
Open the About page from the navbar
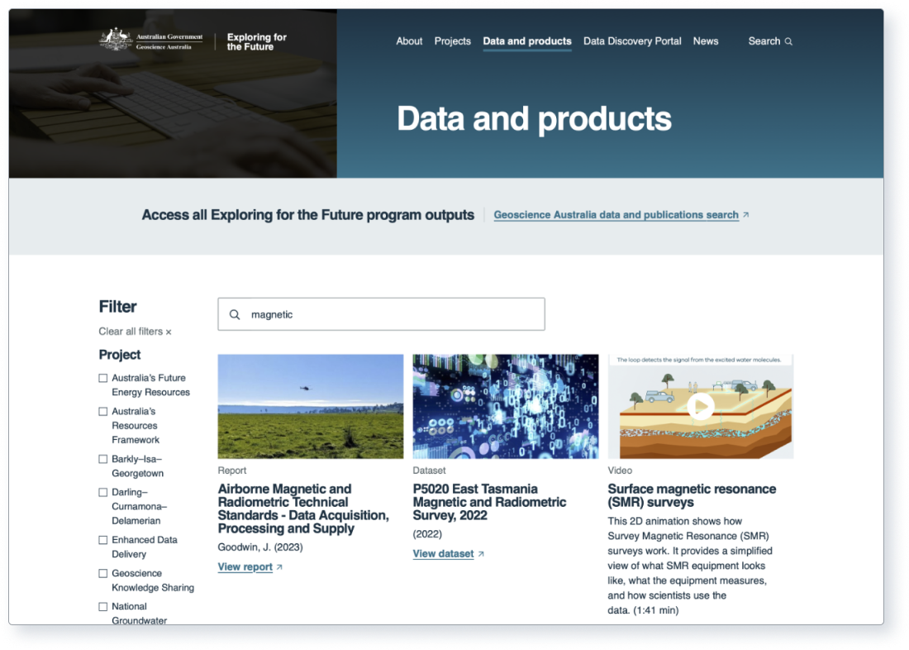(x=409, y=41)
